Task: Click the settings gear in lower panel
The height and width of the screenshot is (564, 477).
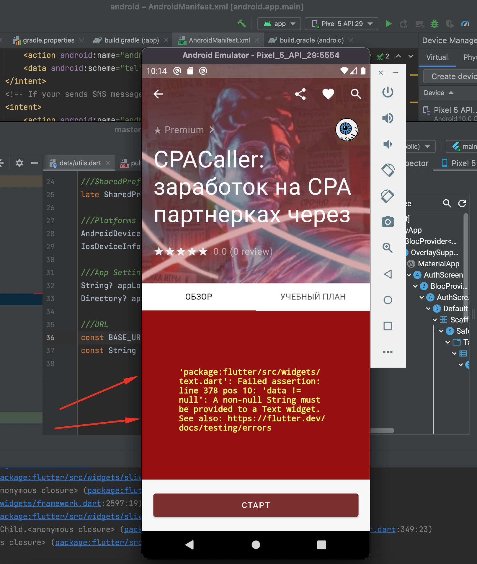Action: (x=19, y=163)
